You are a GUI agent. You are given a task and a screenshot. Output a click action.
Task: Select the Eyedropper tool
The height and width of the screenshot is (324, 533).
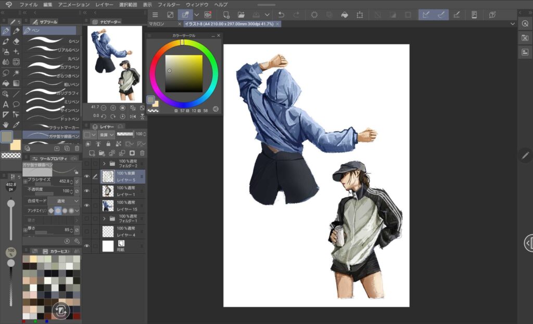[16, 125]
